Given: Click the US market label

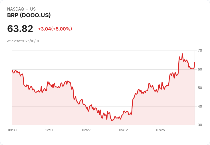Looking at the screenshot, I should (x=33, y=9).
